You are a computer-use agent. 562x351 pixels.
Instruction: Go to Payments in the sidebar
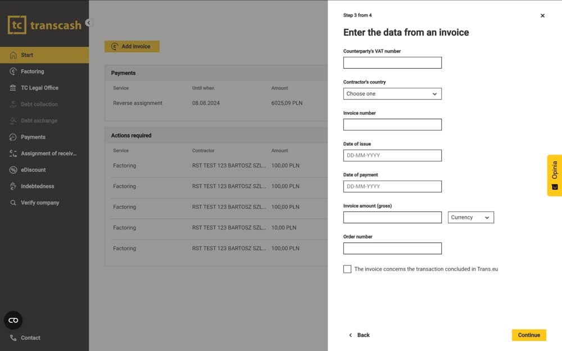(44, 137)
